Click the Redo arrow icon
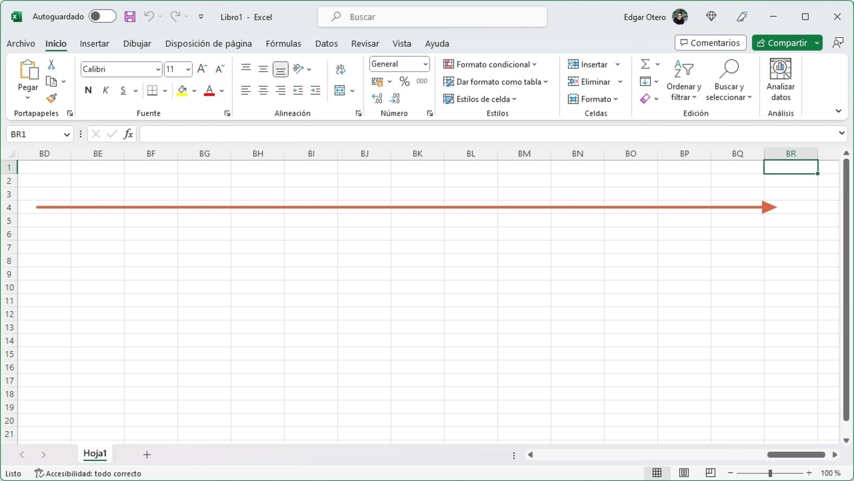854x481 pixels. [175, 17]
